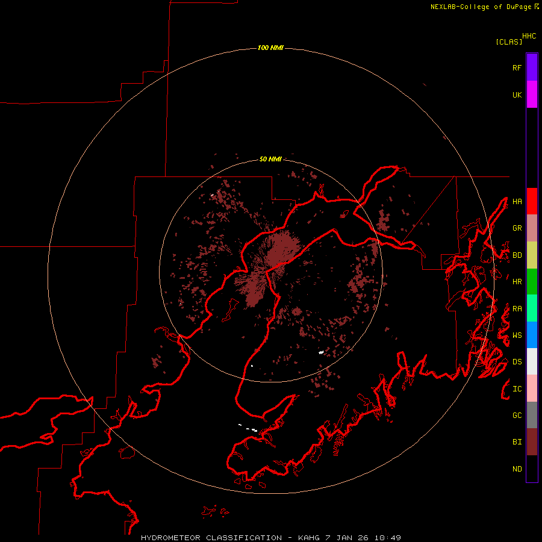Click the 'RA' legend label
This screenshot has width=542, height=542.
(517, 309)
